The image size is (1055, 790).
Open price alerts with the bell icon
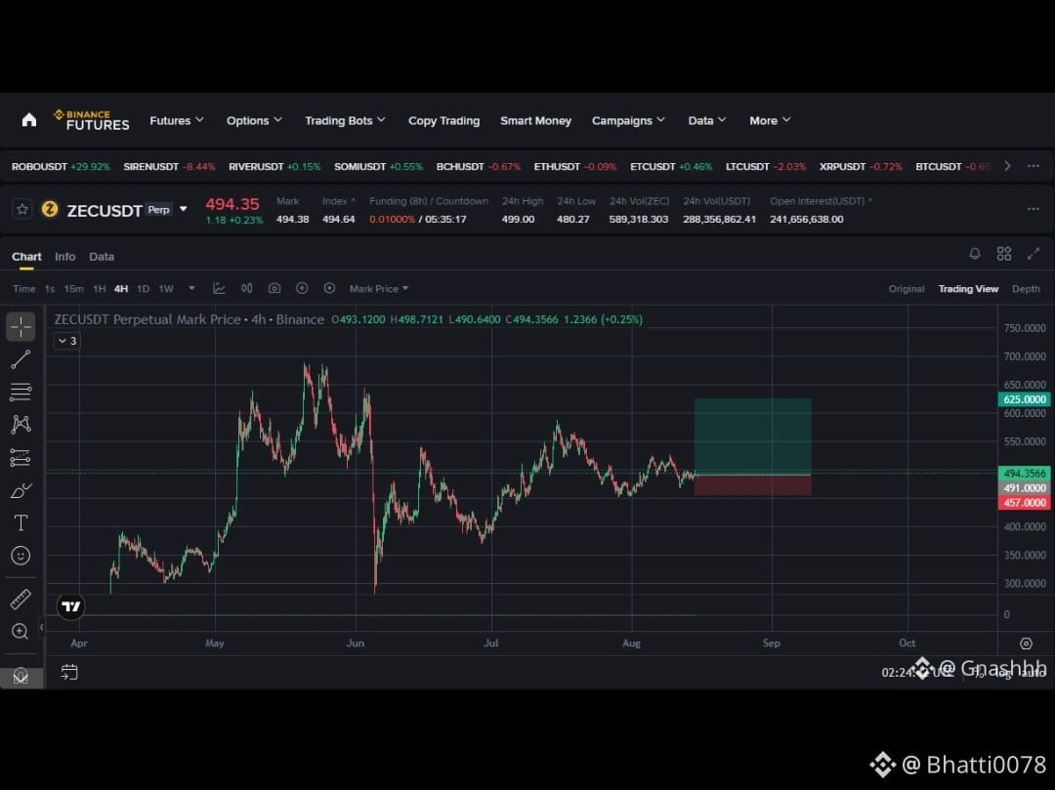click(974, 254)
